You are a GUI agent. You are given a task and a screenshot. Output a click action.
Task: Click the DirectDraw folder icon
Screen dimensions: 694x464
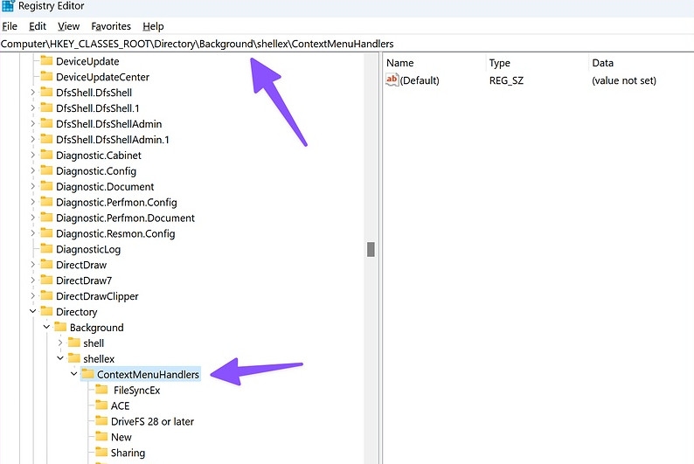click(46, 265)
